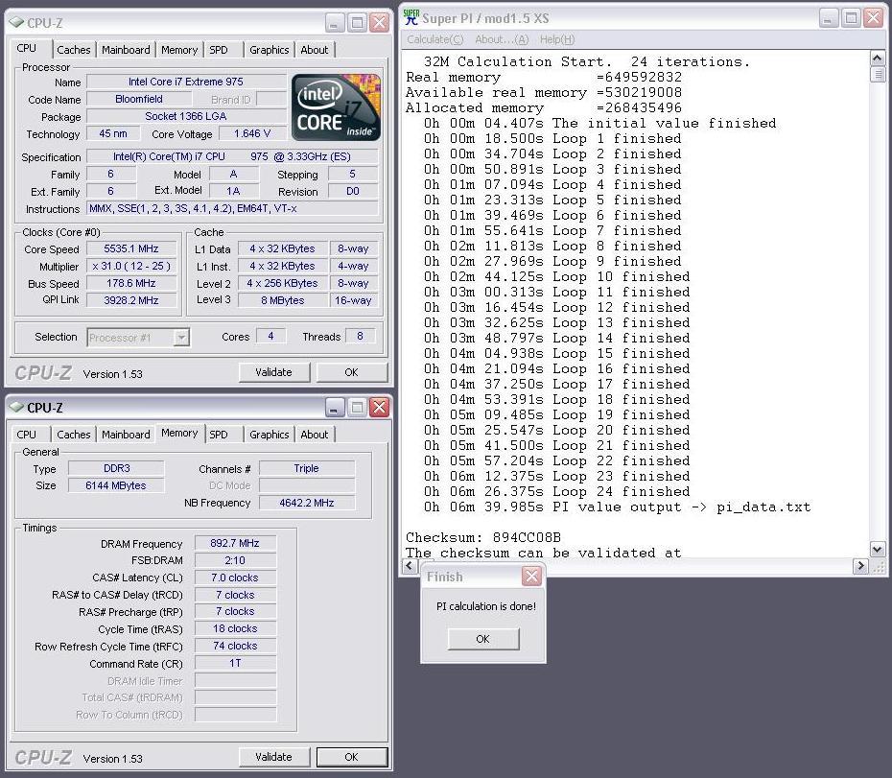Click the DRAM Frequency value 892.7 MHz
892x778 pixels.
[235, 543]
